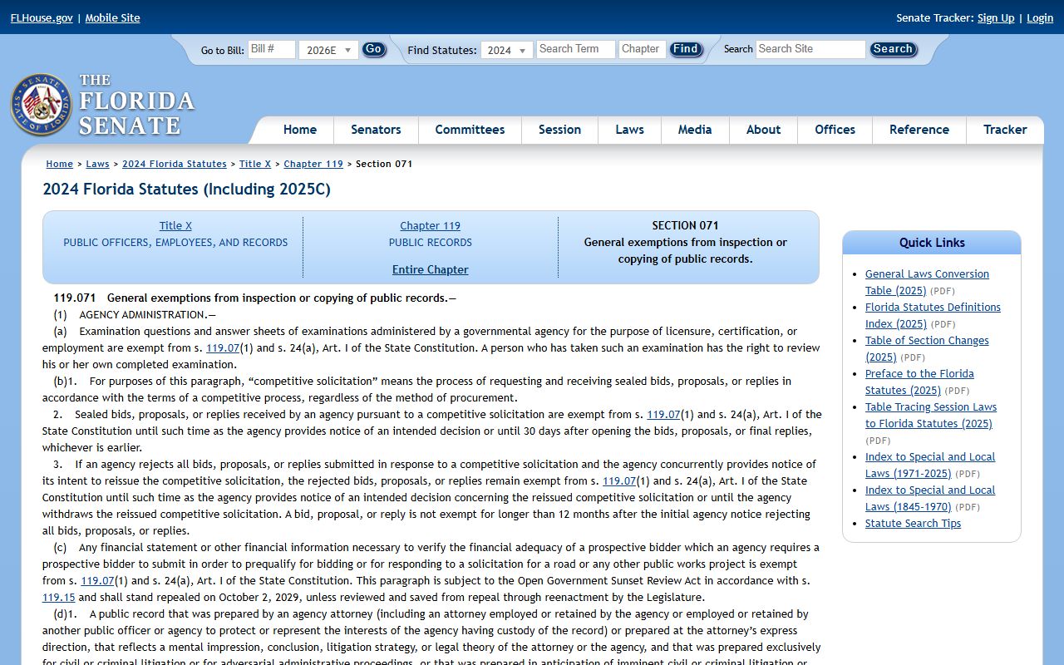The image size is (1064, 665).
Task: Click the Find button for statutes
Action: (686, 49)
